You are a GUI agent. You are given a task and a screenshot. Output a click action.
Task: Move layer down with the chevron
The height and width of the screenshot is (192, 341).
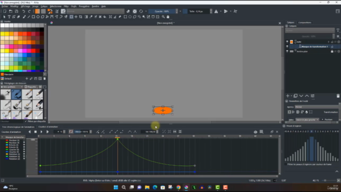pos(301,96)
